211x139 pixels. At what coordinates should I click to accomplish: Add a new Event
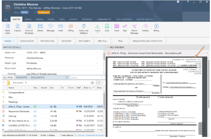click(x=117, y=28)
